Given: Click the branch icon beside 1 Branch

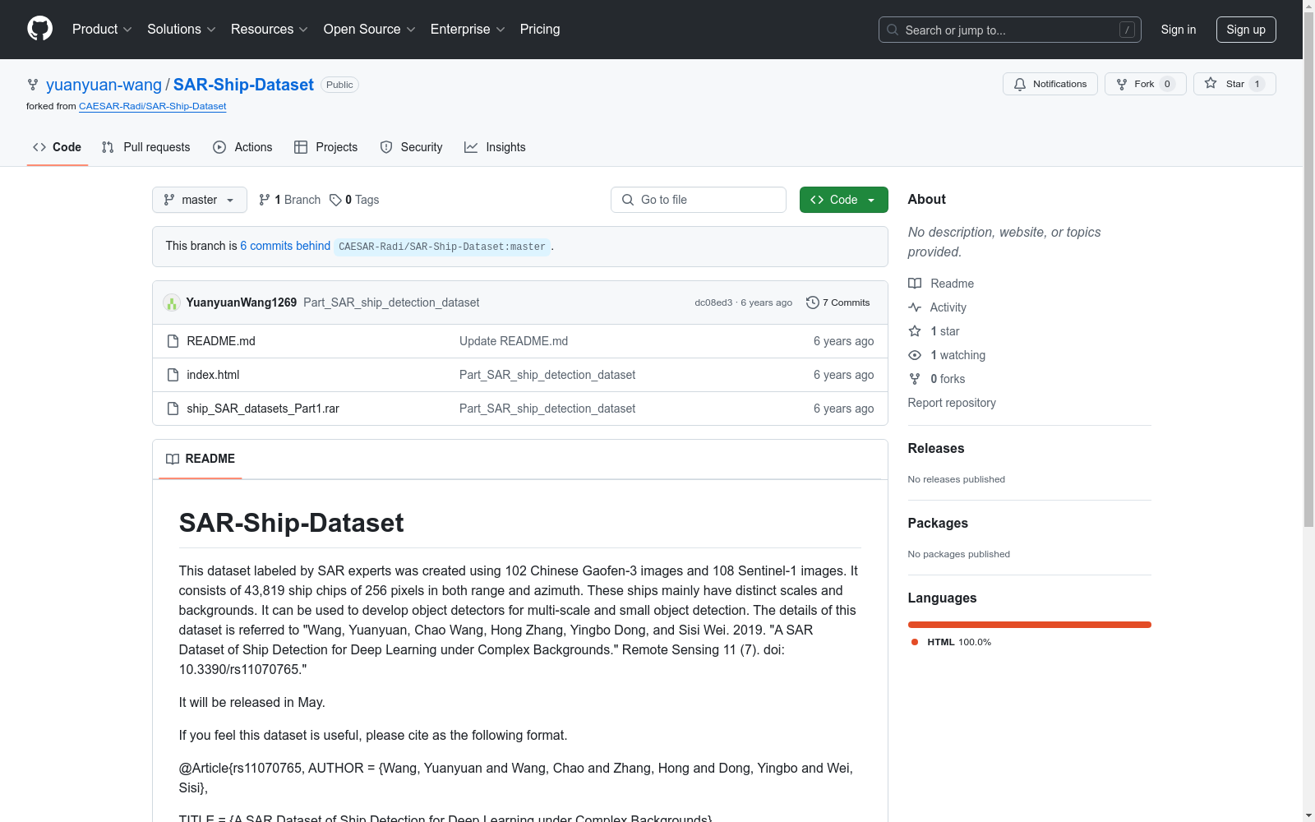Looking at the screenshot, I should (265, 200).
